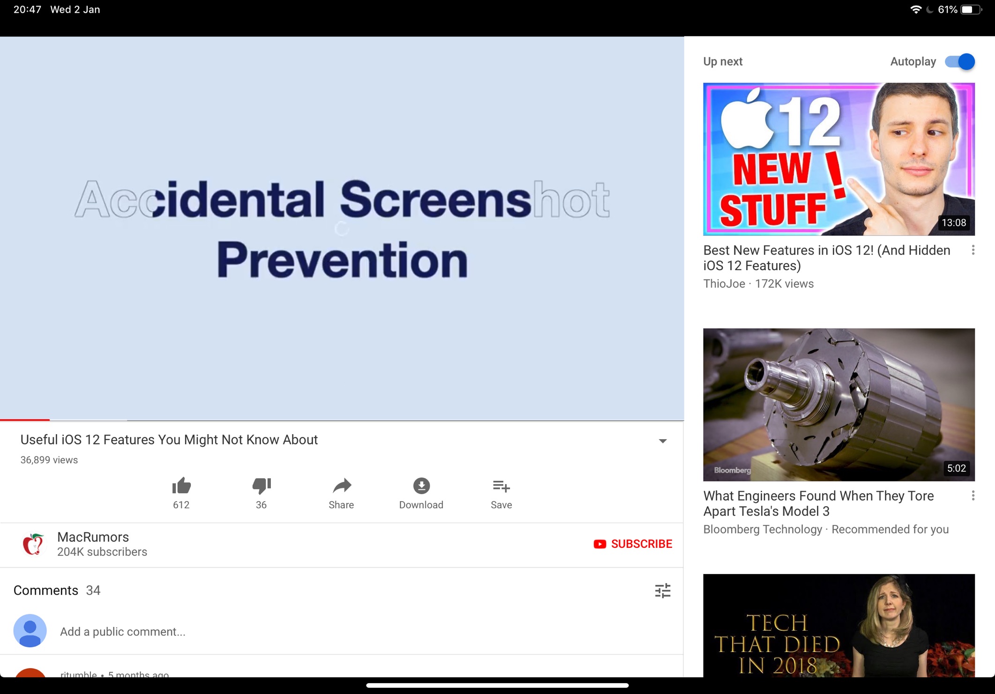The image size is (995, 694).
Task: Expand the video description arrow
Action: pos(663,441)
